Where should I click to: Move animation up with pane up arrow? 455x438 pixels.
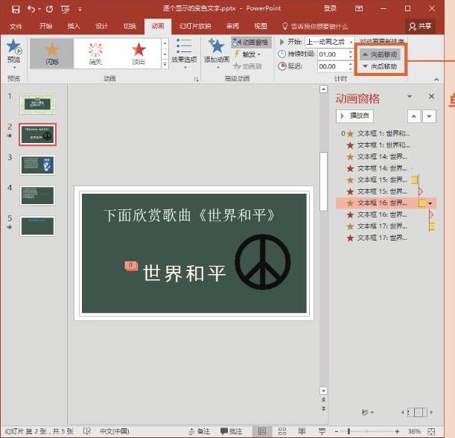tap(414, 116)
